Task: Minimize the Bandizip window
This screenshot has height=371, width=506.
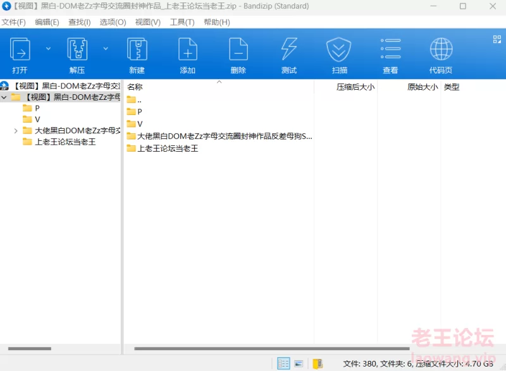Action: click(433, 6)
